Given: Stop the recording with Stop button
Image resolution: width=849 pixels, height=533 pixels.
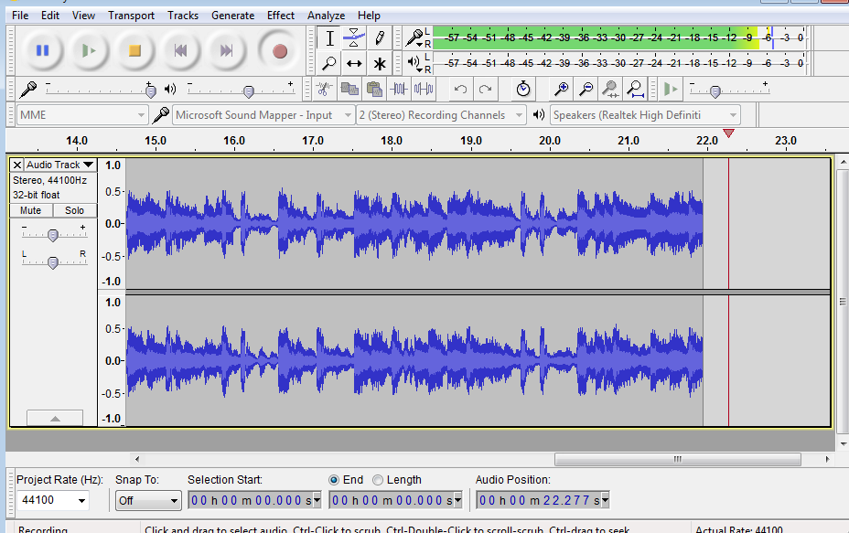Looking at the screenshot, I should tap(134, 51).
